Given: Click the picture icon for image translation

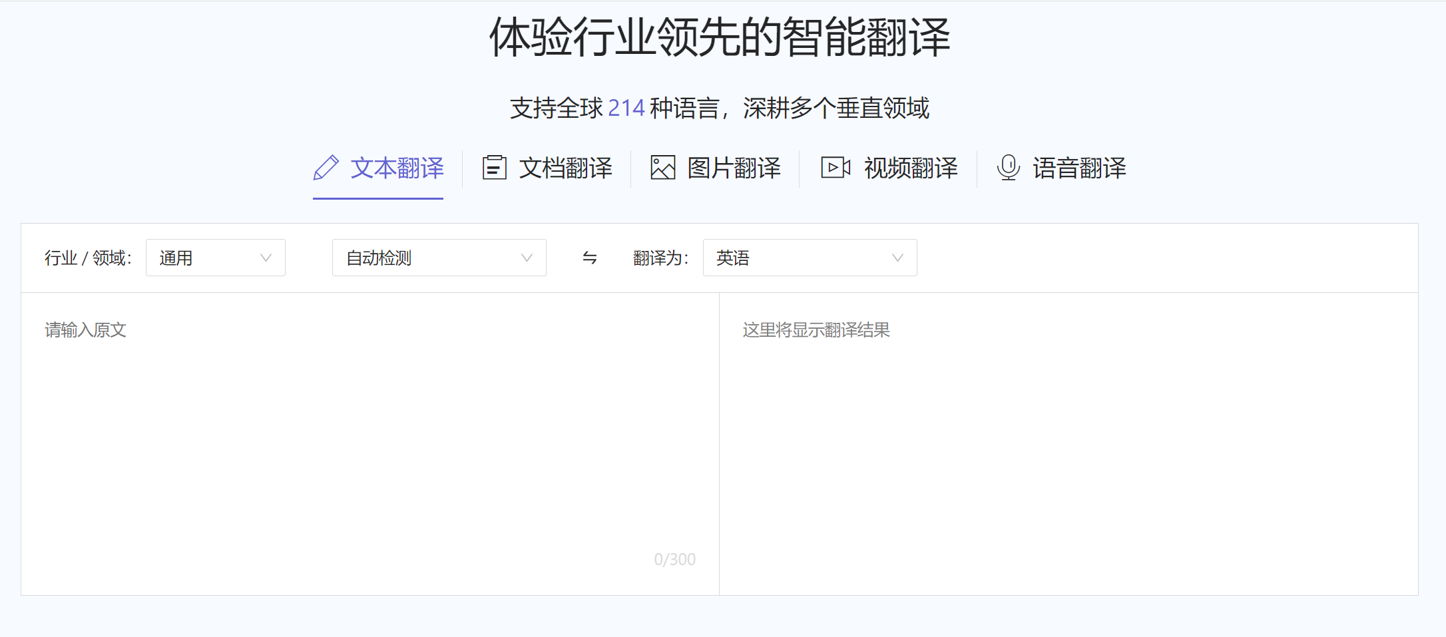Looking at the screenshot, I should (662, 167).
